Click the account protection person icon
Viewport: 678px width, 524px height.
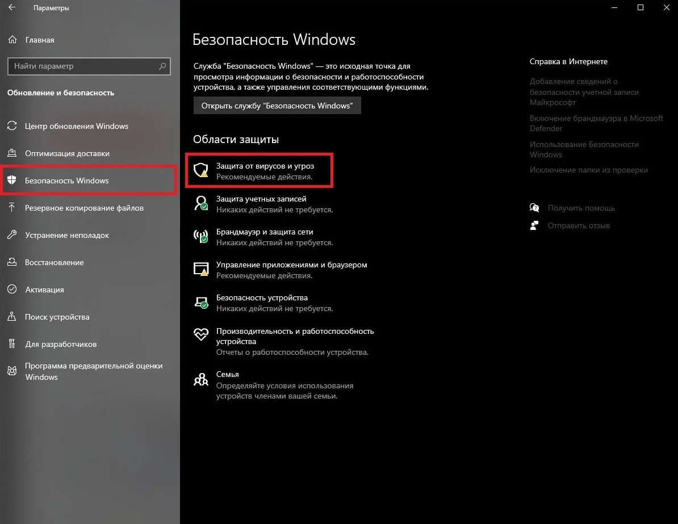[x=200, y=203]
